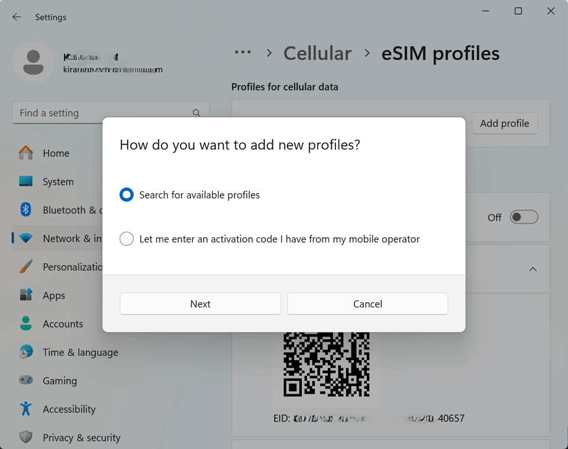Enable the Off toggle switch

tap(523, 217)
